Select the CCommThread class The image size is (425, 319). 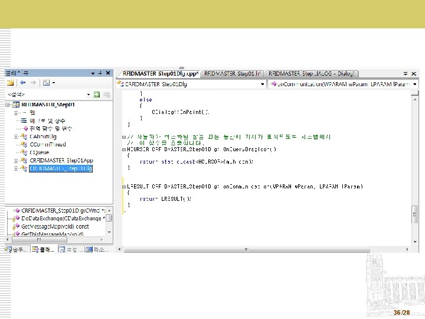coord(48,144)
